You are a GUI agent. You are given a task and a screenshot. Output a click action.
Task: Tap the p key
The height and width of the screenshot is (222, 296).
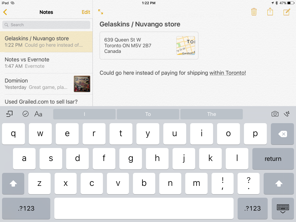click(x=255, y=134)
